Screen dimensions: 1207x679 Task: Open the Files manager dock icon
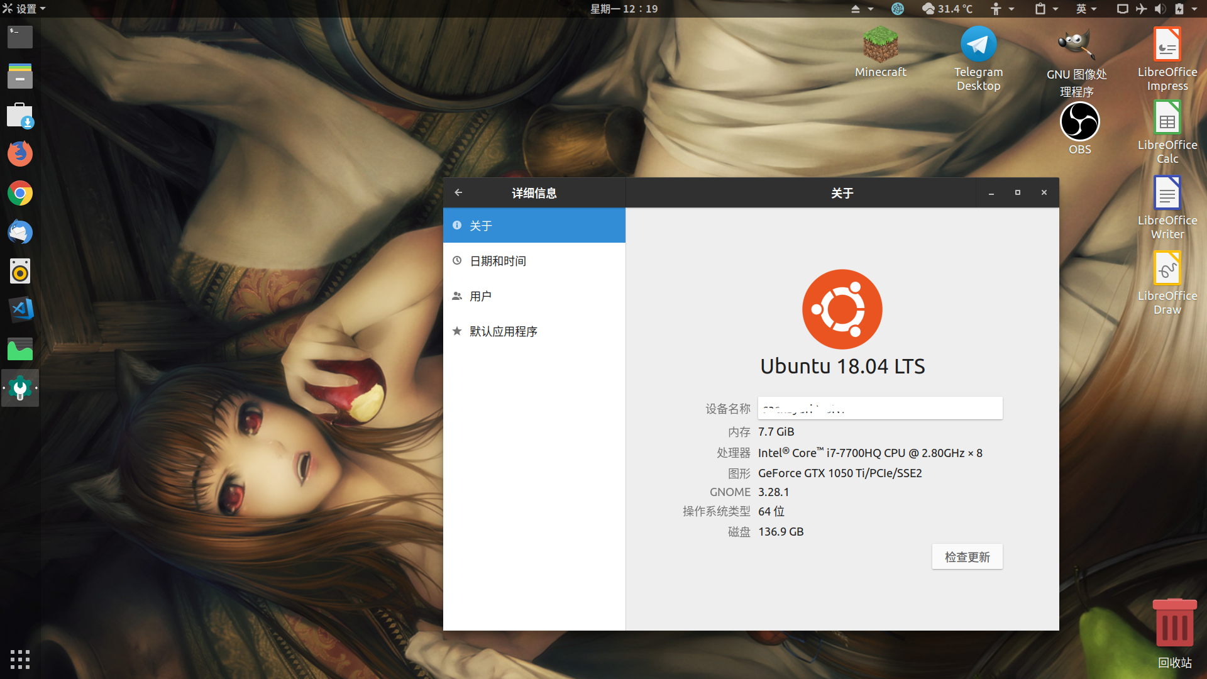click(20, 76)
